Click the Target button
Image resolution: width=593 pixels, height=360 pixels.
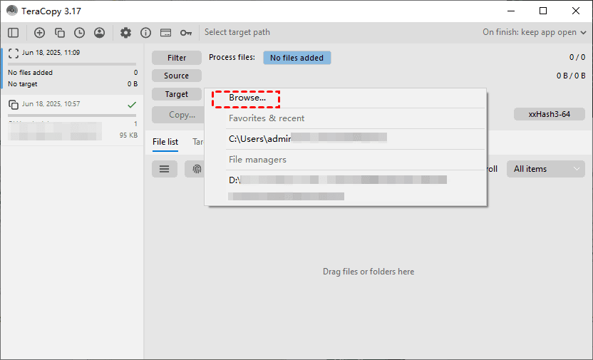coord(177,94)
